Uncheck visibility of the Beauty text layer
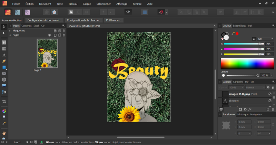Screen dimensions: 276x145 click(270, 100)
